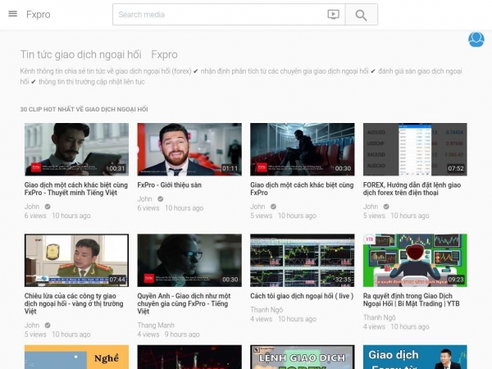Open the 07:52 forex phone tutorial thumbnail

[414, 149]
